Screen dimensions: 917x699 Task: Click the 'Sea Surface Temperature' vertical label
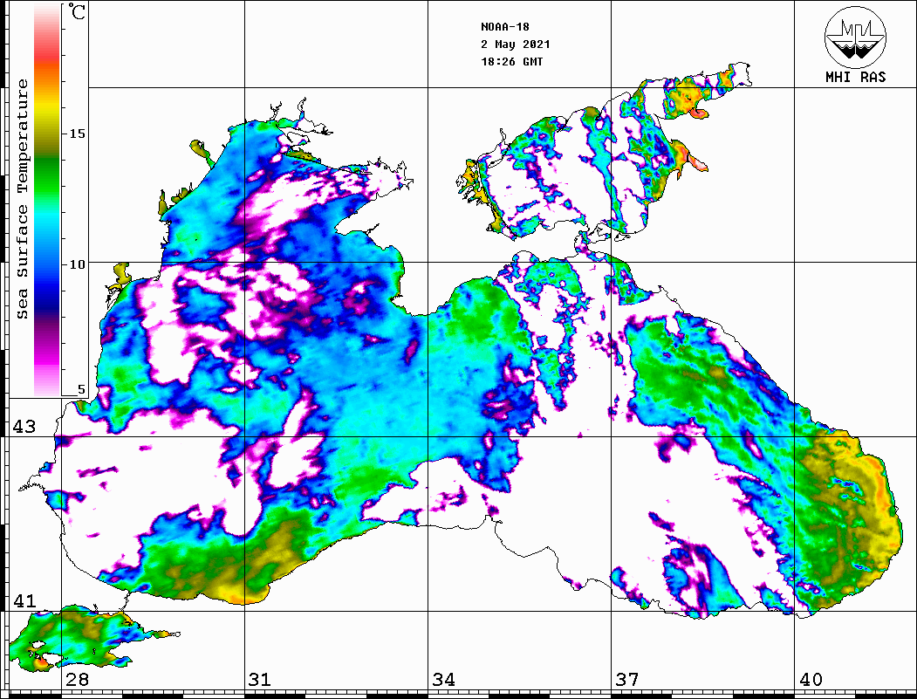tap(22, 200)
